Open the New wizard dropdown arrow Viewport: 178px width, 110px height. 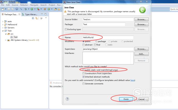6,9
